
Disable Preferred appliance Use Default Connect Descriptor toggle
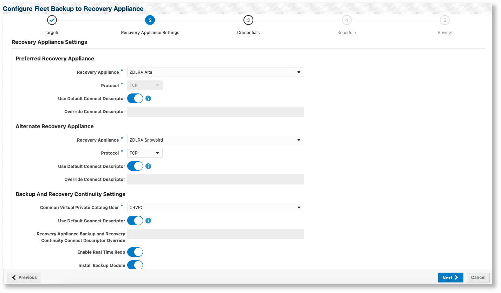[x=135, y=98]
